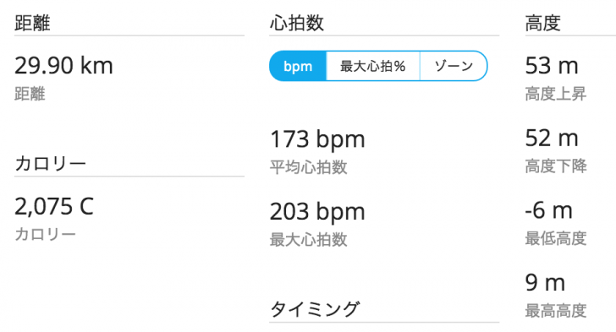This screenshot has height=332, width=616.
Task: Select the 53 m elevation gain value
Action: click(552, 66)
